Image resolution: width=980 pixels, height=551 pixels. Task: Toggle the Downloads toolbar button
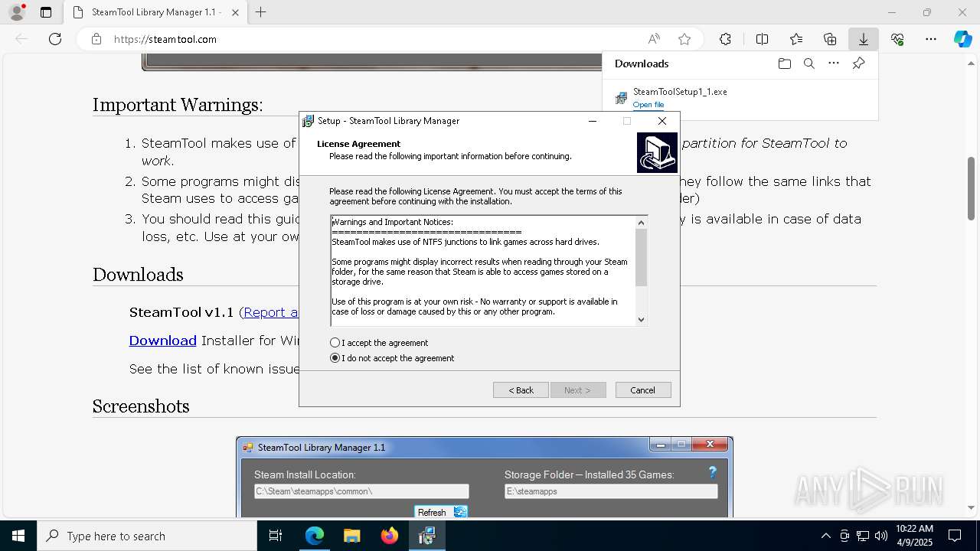point(864,39)
